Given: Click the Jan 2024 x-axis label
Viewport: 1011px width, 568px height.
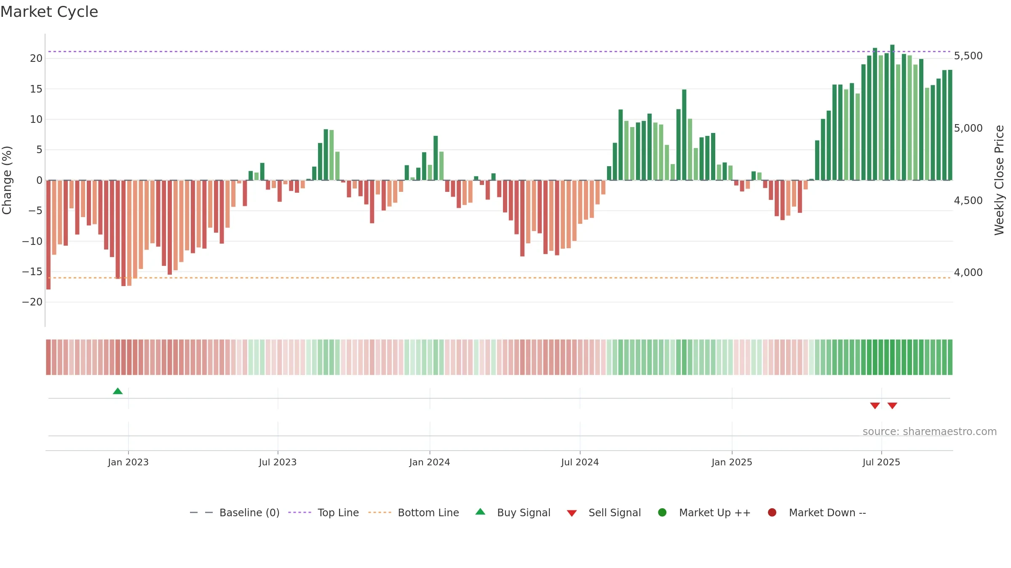Looking at the screenshot, I should (430, 462).
